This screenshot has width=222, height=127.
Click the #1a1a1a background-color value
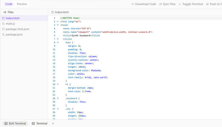[x=96, y=71]
